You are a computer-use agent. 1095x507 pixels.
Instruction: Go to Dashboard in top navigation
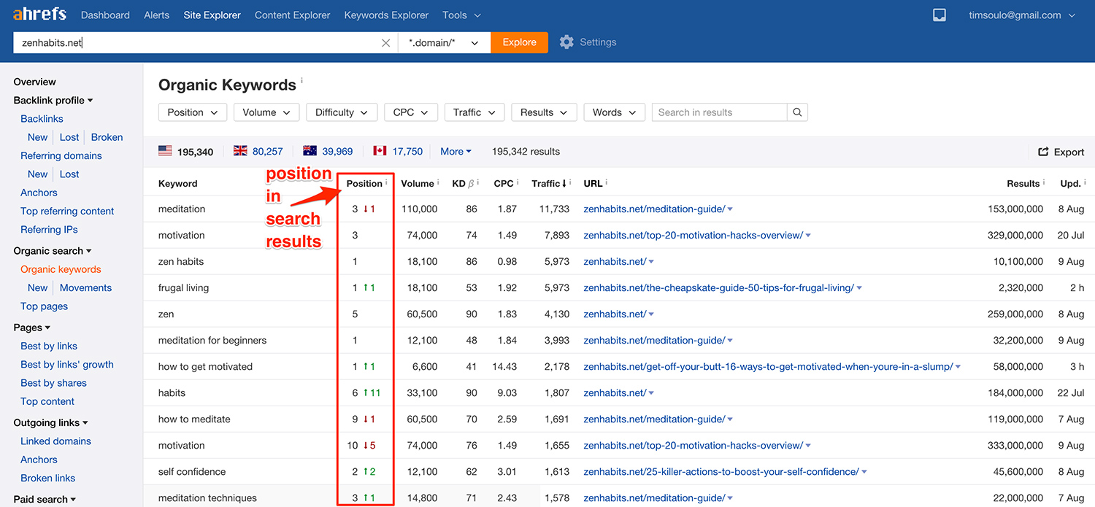coord(105,15)
